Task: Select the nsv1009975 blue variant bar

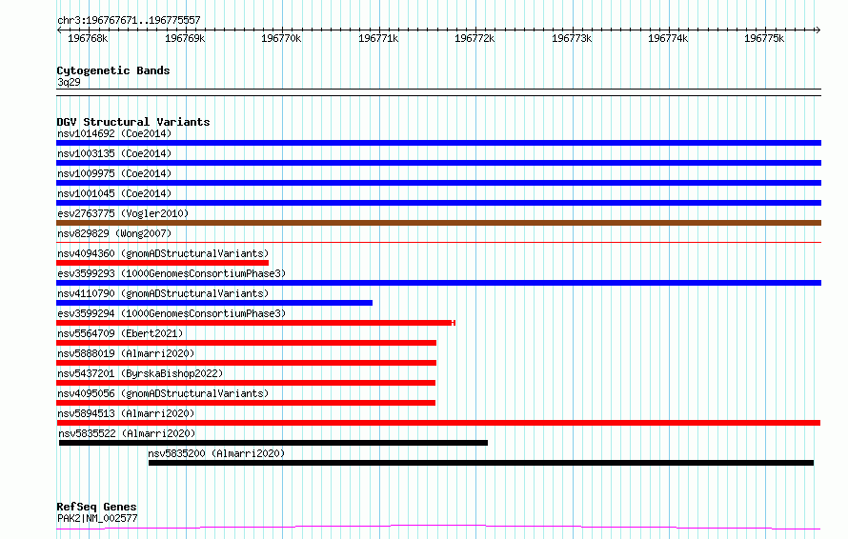Action: click(438, 183)
